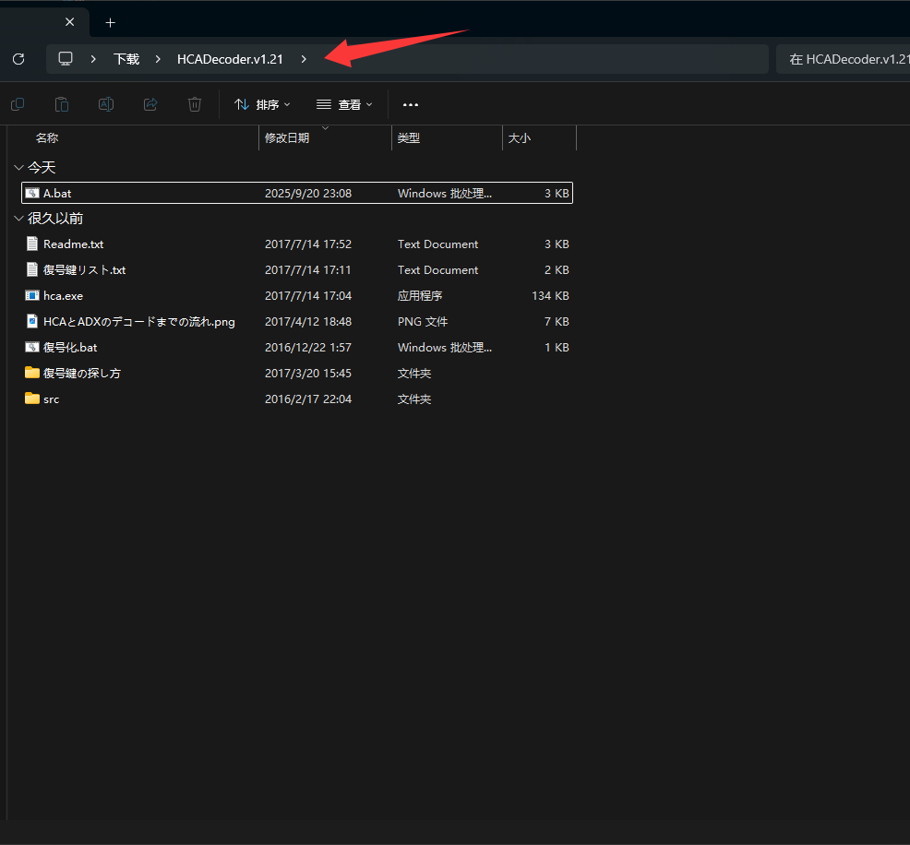Screen dimensions: 910x845
Task: Add a new Explorer tab
Action: tap(110, 22)
